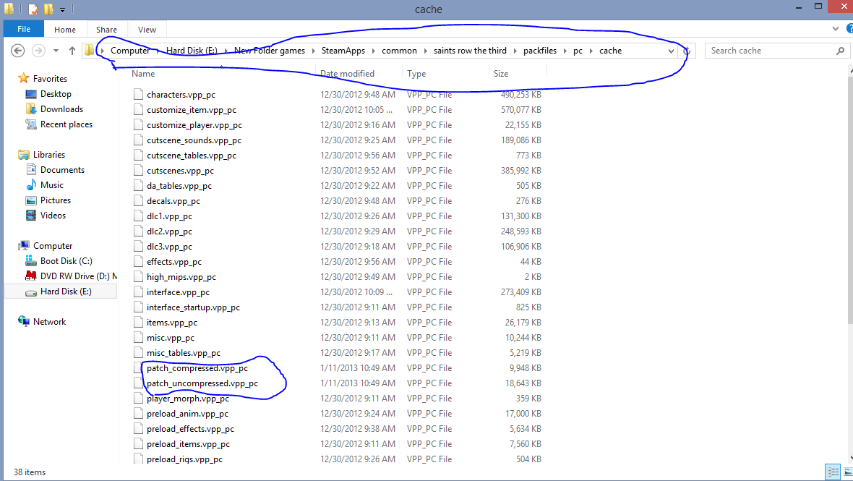This screenshot has width=853, height=481.
Task: Sort by Type column header
Action: (x=416, y=74)
